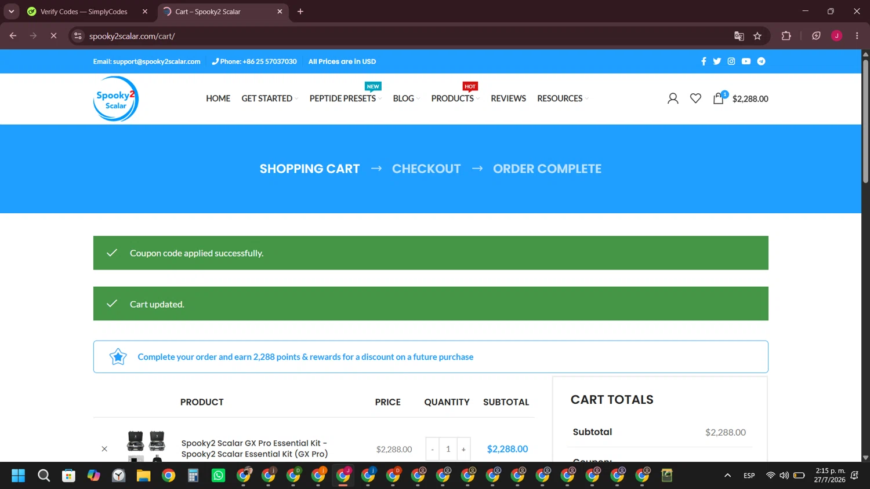Open Microsoft Store from the taskbar
The width and height of the screenshot is (870, 489).
68,476
